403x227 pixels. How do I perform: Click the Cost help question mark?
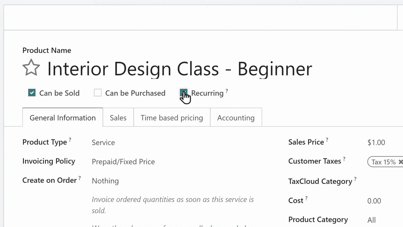click(x=306, y=198)
